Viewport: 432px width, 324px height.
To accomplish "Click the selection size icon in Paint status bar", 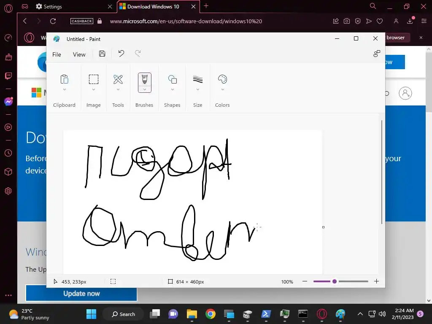I will (113, 281).
